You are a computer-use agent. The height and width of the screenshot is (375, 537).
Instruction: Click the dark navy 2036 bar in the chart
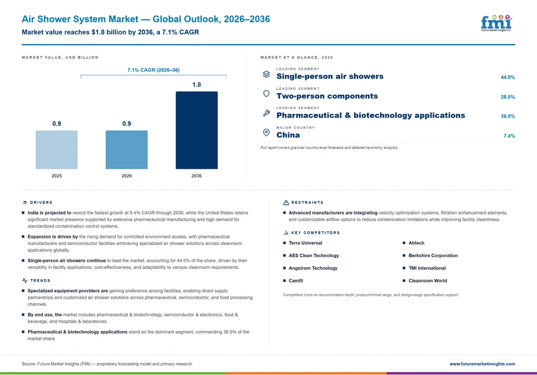click(196, 130)
